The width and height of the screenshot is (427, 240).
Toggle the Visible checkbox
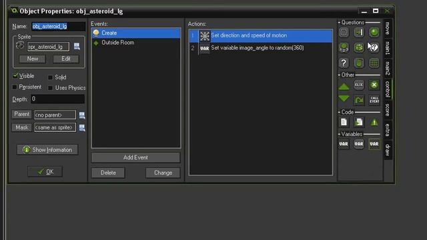15,75
